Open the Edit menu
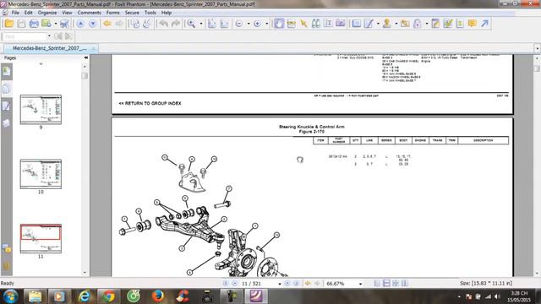 coord(28,13)
